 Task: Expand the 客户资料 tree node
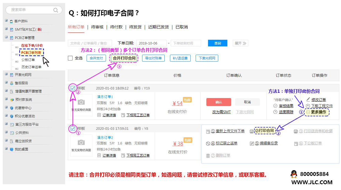[x=6, y=21]
